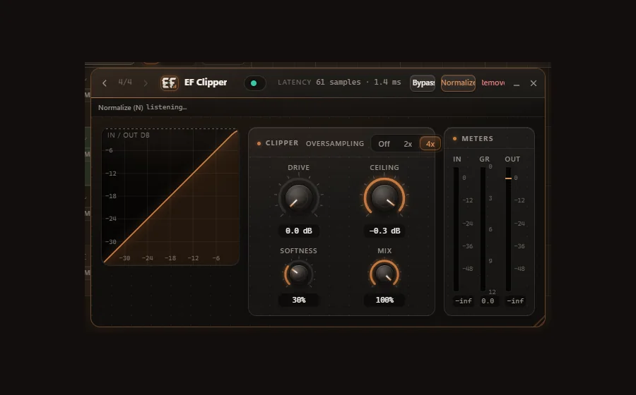Click the red Remove button

pyautogui.click(x=493, y=83)
